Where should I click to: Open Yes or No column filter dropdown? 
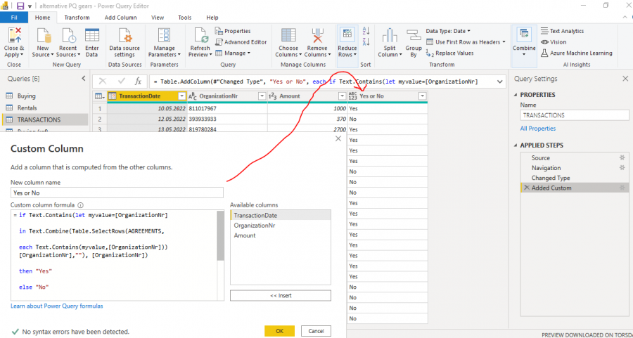[422, 96]
